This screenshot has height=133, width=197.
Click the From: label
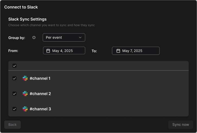[13, 51]
